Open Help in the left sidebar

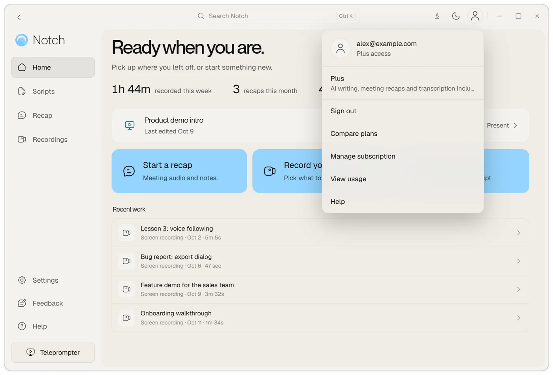53,326
